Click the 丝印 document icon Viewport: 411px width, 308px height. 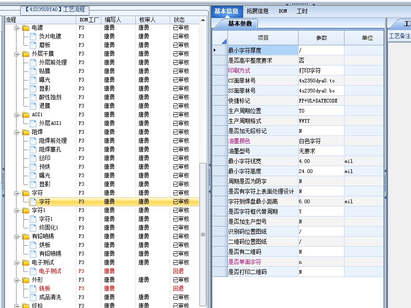[x=33, y=158]
